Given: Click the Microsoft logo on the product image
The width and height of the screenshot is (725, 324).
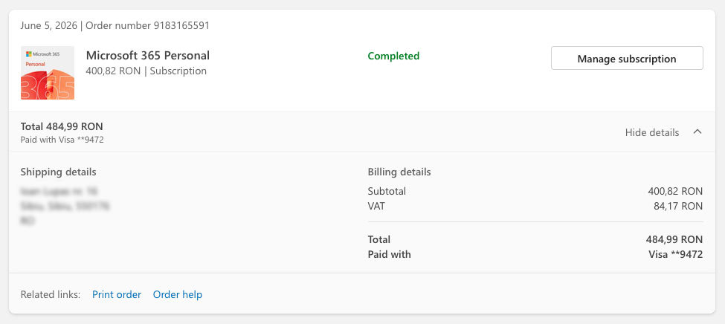Looking at the screenshot, I should [28, 54].
